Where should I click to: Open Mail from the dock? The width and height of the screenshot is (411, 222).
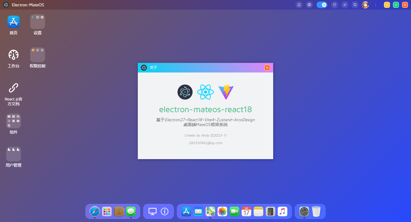click(198, 211)
